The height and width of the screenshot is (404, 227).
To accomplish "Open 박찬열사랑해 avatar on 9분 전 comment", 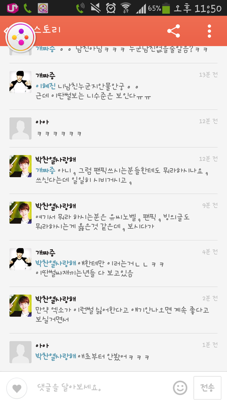I will [21, 213].
